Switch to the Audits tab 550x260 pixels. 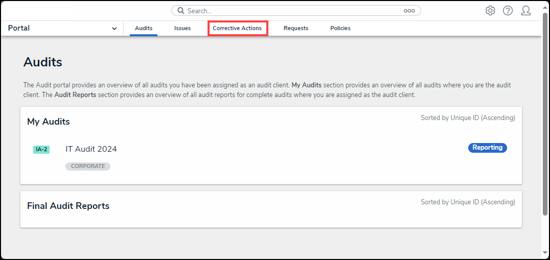click(x=144, y=28)
